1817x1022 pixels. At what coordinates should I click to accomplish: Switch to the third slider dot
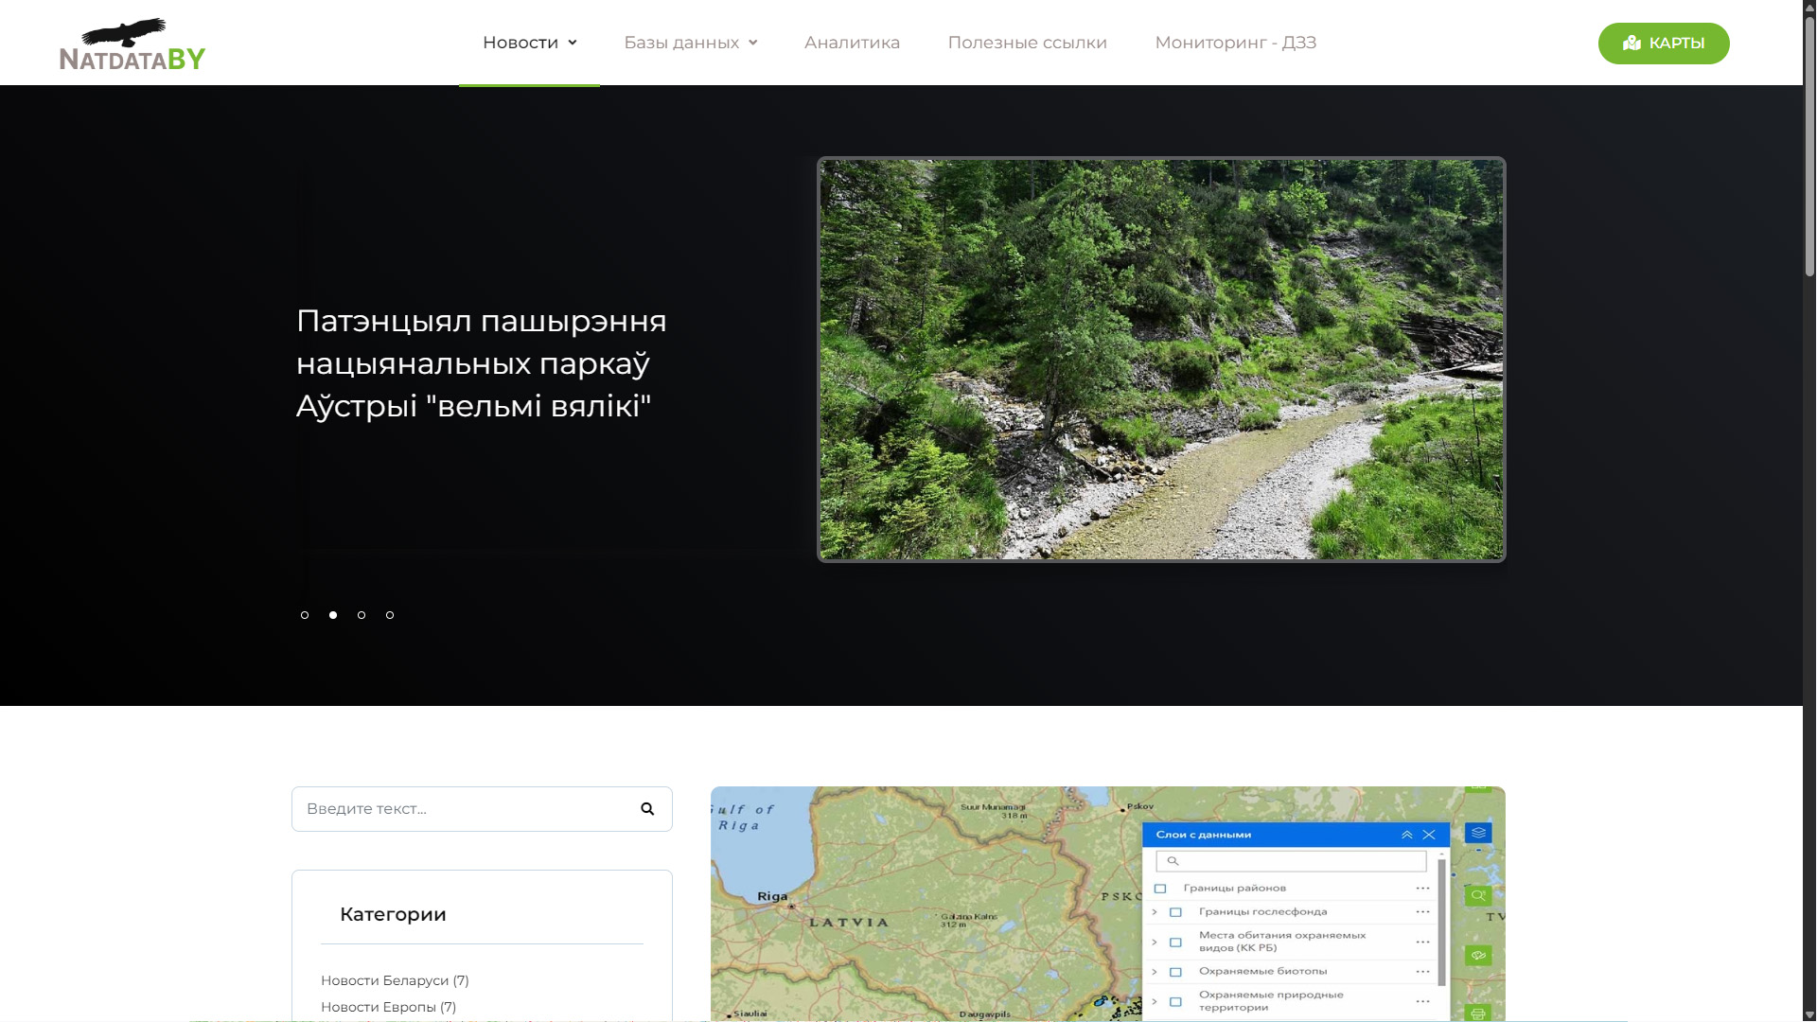click(x=362, y=615)
